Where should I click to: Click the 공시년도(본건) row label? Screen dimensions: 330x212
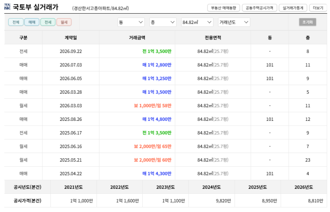[x=27, y=187]
